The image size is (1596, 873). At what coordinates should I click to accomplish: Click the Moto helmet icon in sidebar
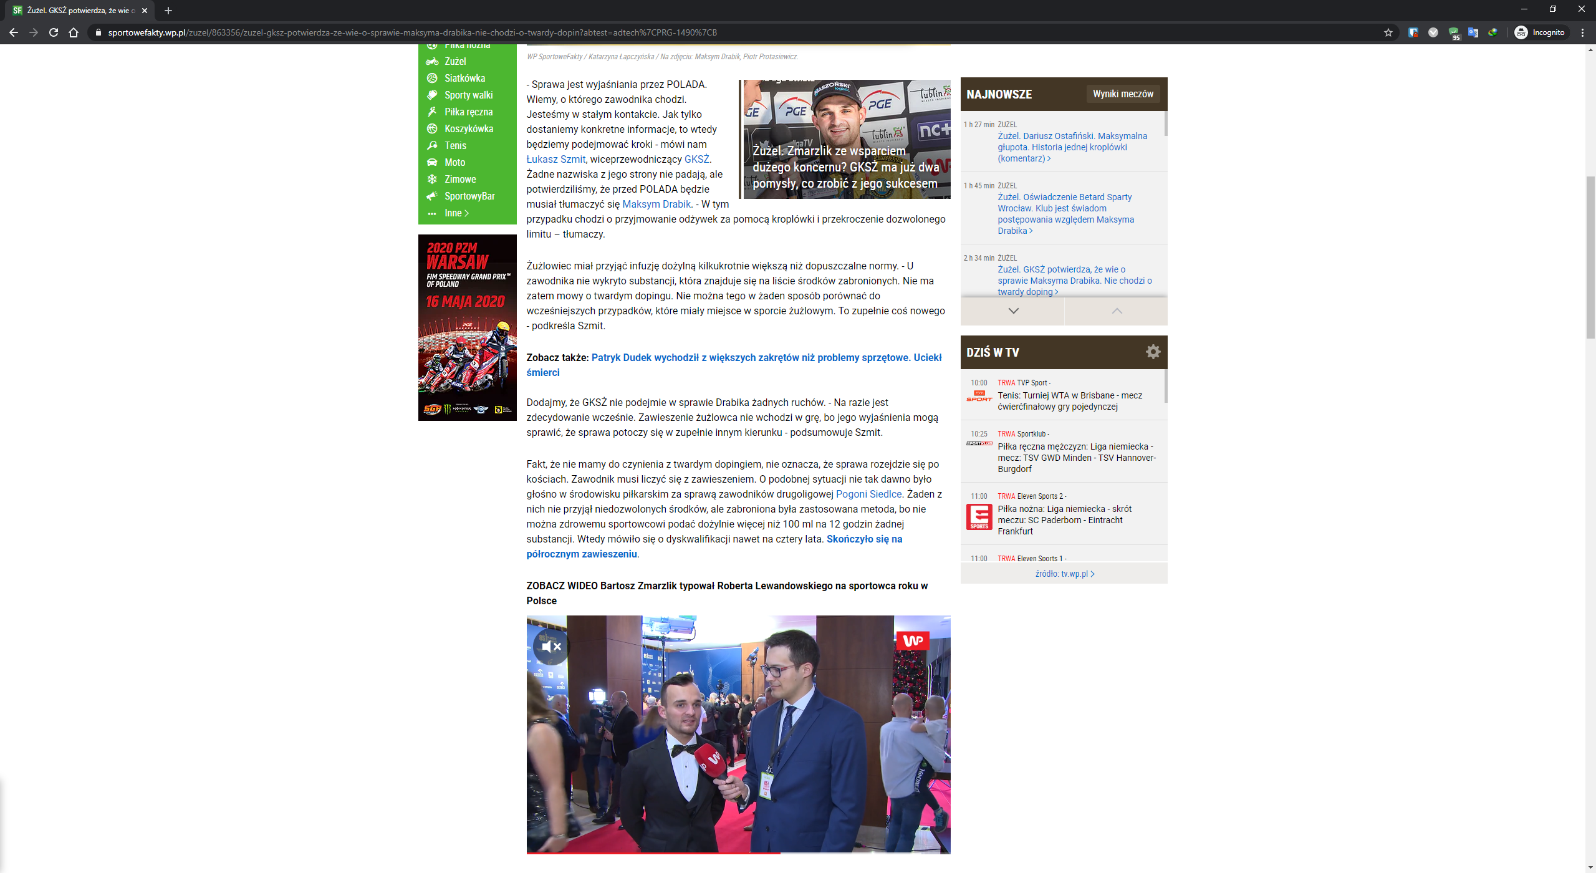click(433, 162)
